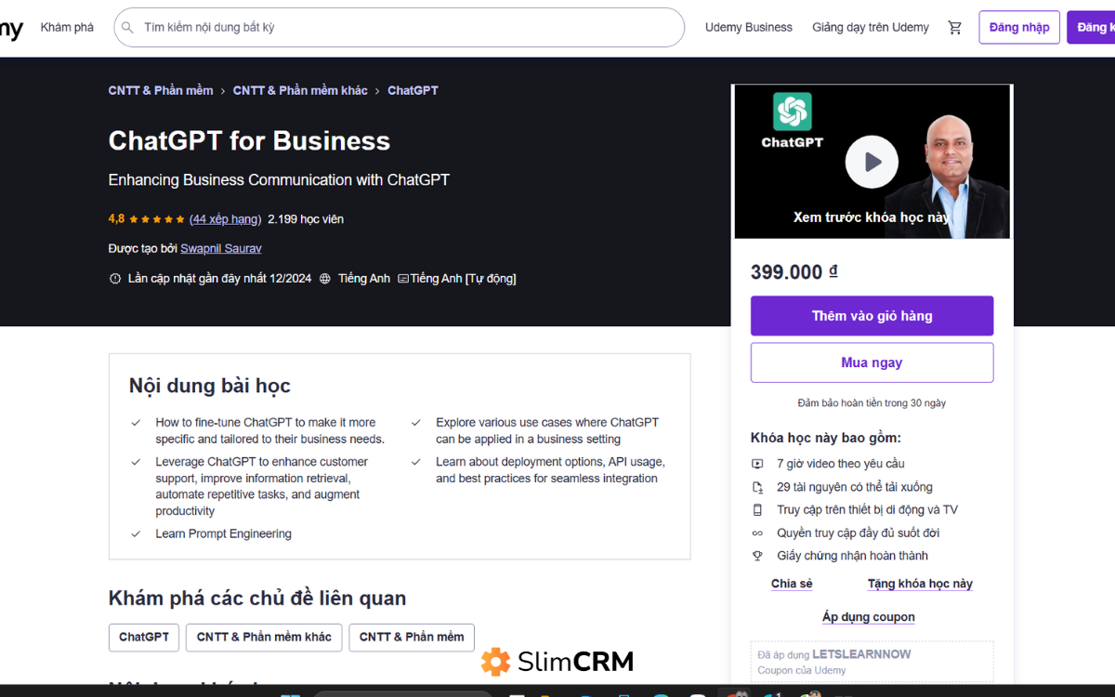Click the ChatGPT logo in the preview

tap(793, 112)
